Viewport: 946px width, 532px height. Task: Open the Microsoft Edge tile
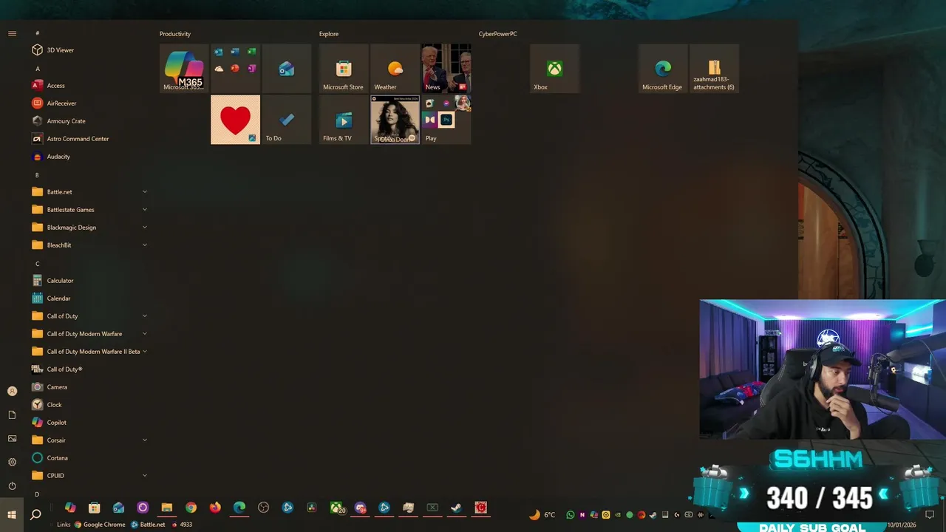[663, 69]
